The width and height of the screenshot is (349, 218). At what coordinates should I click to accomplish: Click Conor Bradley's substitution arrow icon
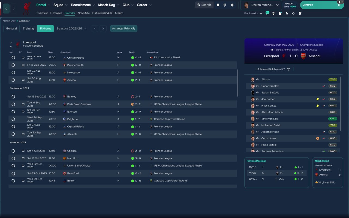point(324,86)
